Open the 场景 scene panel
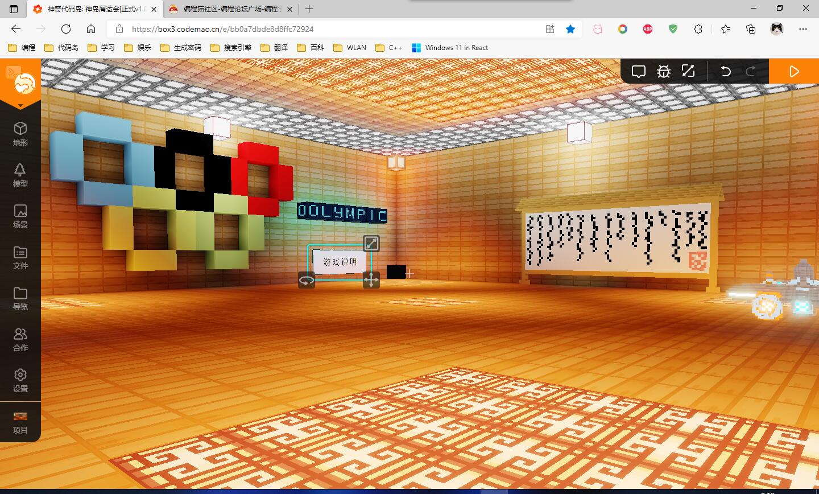Image resolution: width=819 pixels, height=494 pixels. tap(20, 216)
